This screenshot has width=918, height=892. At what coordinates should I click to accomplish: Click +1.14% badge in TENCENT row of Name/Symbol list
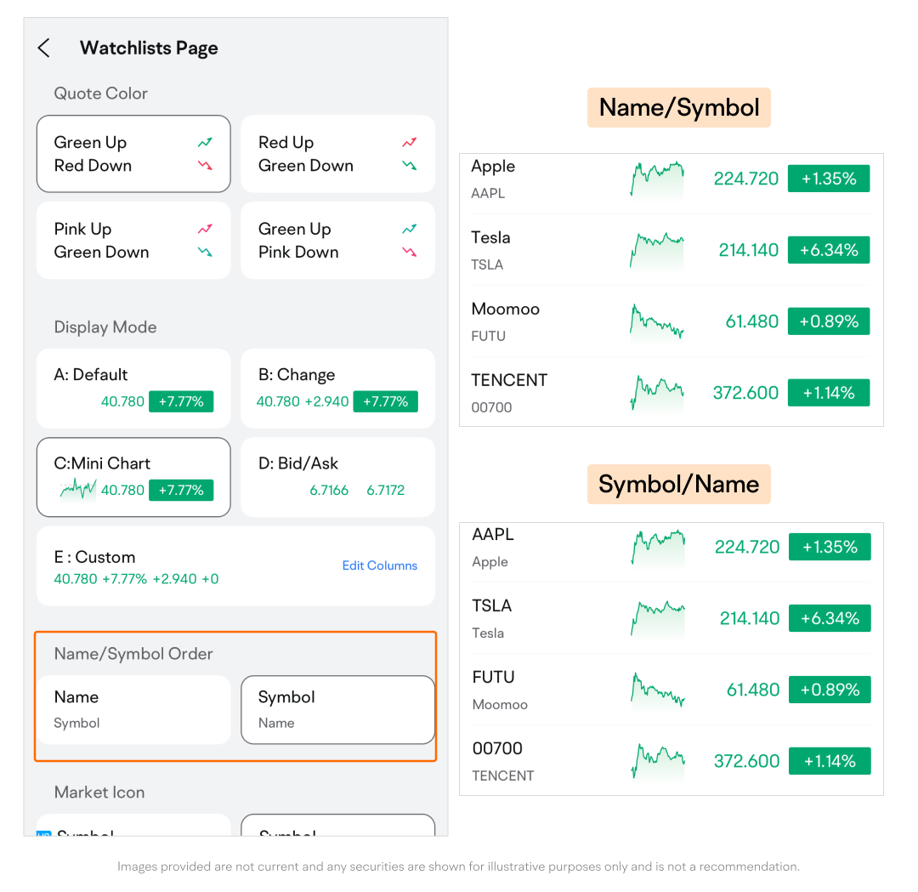829,392
